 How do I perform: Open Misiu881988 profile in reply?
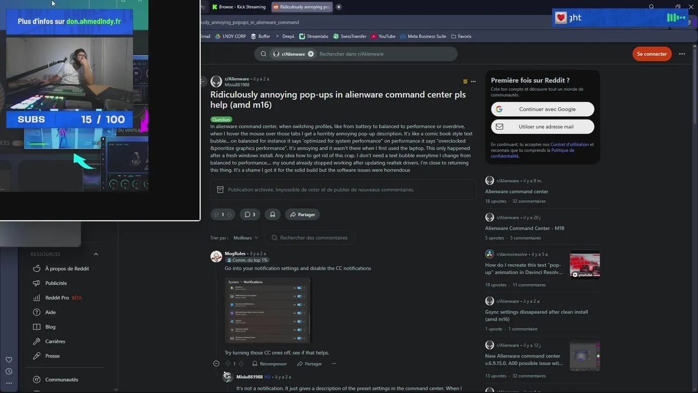[250, 377]
